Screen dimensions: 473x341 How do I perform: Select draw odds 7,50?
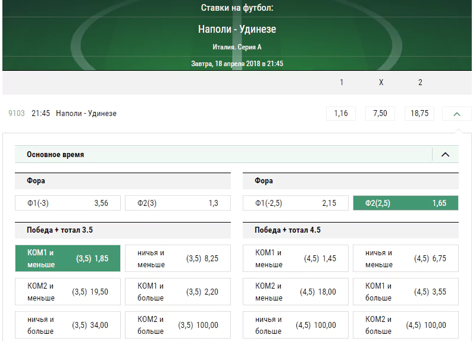[380, 114]
